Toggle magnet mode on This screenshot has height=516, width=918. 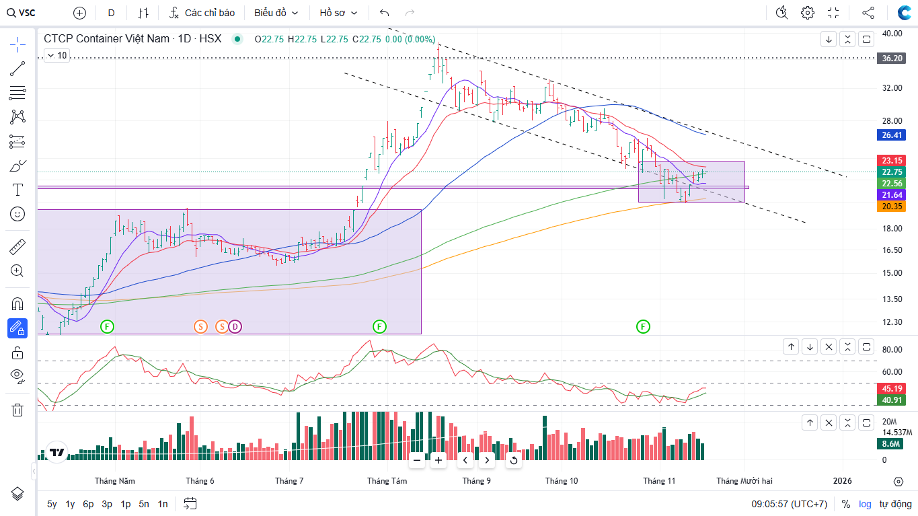(x=17, y=304)
